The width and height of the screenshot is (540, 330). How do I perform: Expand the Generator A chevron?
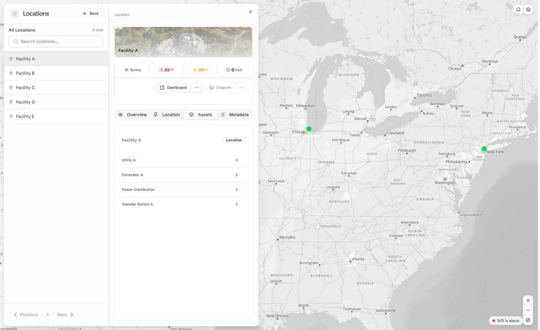pyautogui.click(x=237, y=175)
